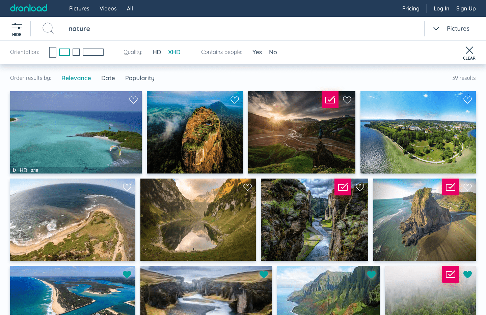
Task: Deselect the sunset hiker valley picture
Action: point(330,100)
